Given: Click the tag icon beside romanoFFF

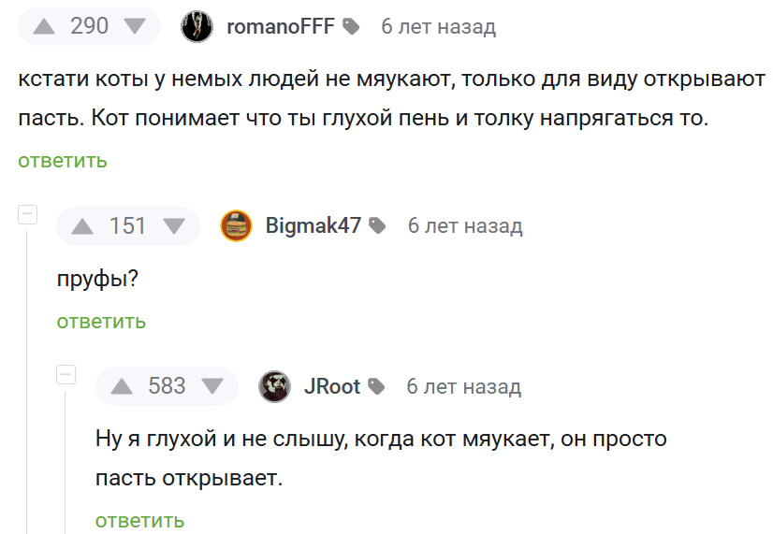Looking at the screenshot, I should coord(351,27).
